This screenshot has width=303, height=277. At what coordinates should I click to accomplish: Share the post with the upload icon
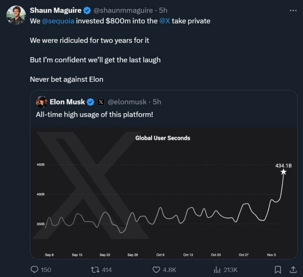(293, 270)
